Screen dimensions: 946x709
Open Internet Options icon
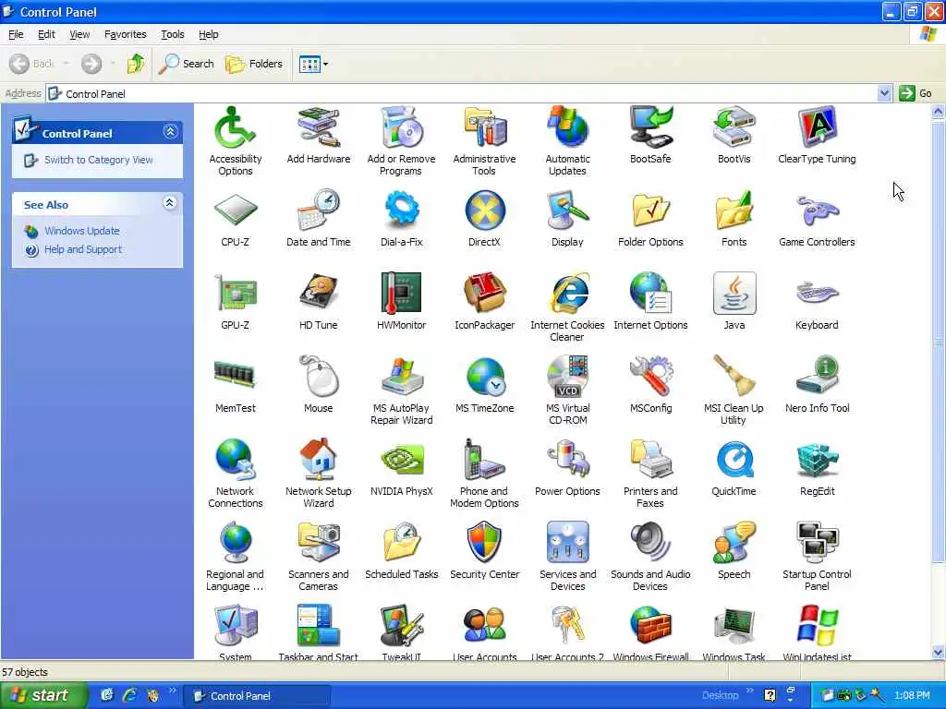[x=650, y=294]
